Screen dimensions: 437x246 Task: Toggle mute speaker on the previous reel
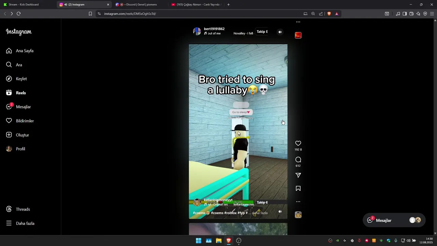(280, 32)
